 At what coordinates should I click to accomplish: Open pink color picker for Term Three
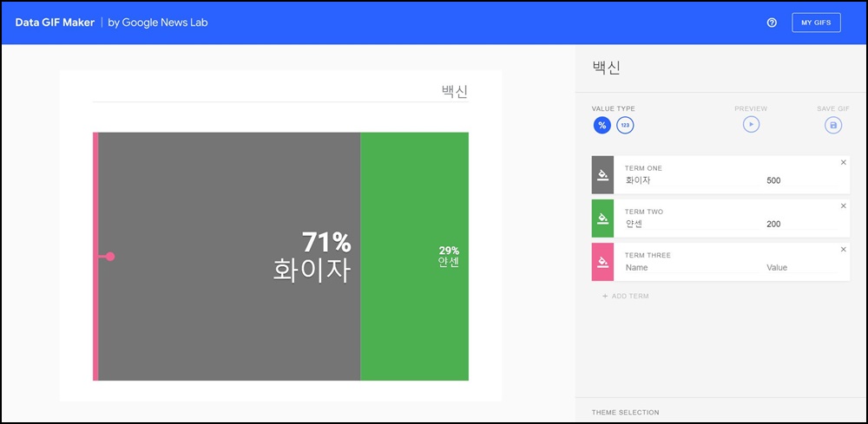click(602, 262)
